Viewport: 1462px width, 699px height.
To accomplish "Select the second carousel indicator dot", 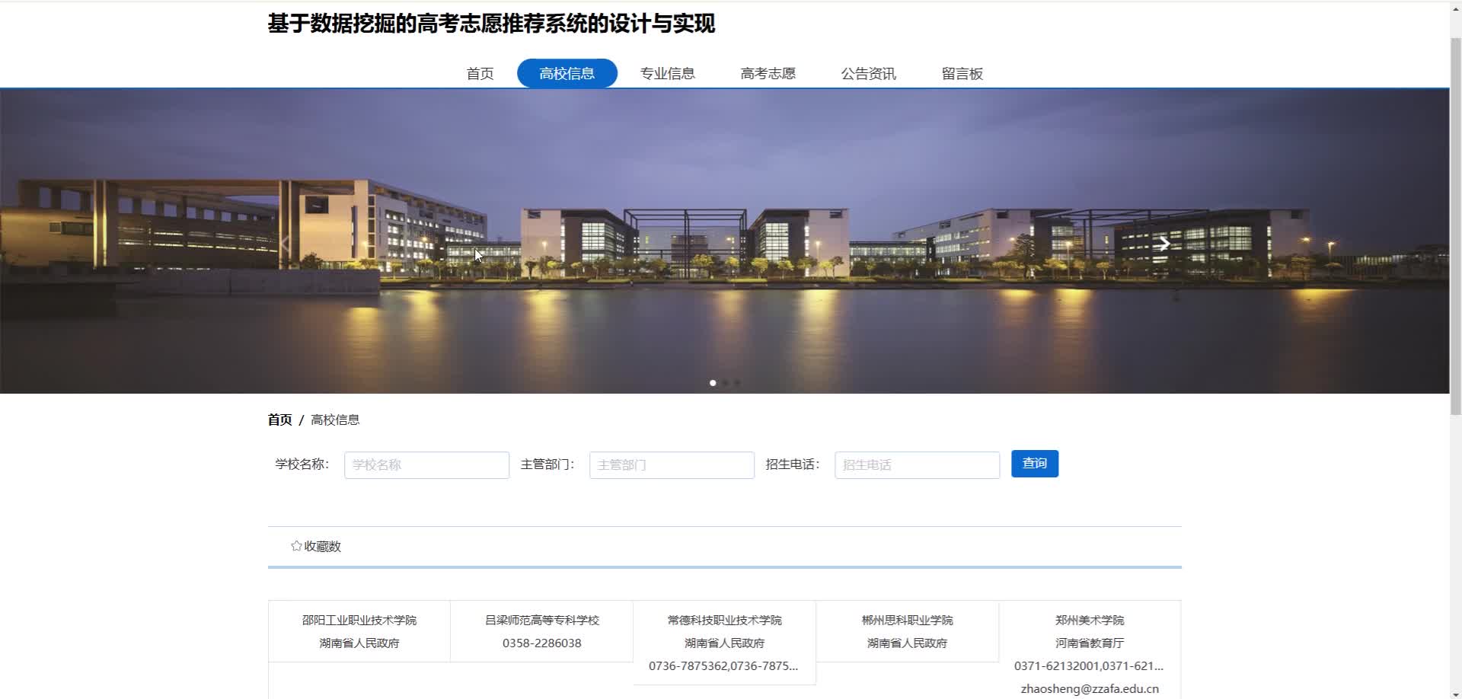I will (x=725, y=383).
